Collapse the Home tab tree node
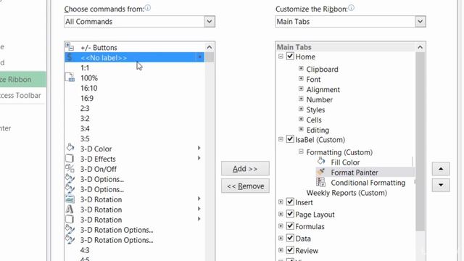The height and width of the screenshot is (261, 464). (281, 57)
